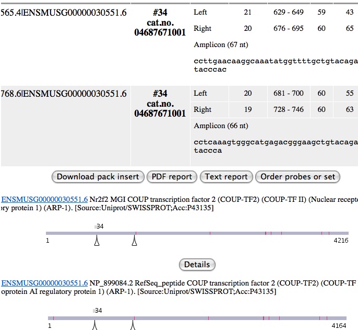This screenshot has height=330, width=358.
Task: Click left triangle marker on 4164-length map
Action: (x=96, y=325)
